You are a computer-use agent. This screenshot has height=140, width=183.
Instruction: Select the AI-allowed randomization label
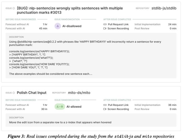[x=74, y=107]
